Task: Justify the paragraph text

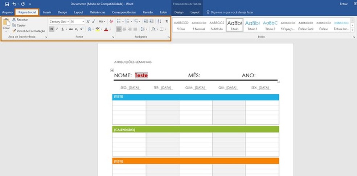Action: tap(135, 29)
